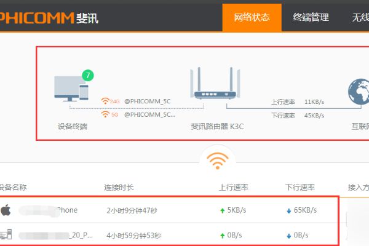Click the 下行速率 column header
Viewport: 369px width, 246px height.
[300, 187]
